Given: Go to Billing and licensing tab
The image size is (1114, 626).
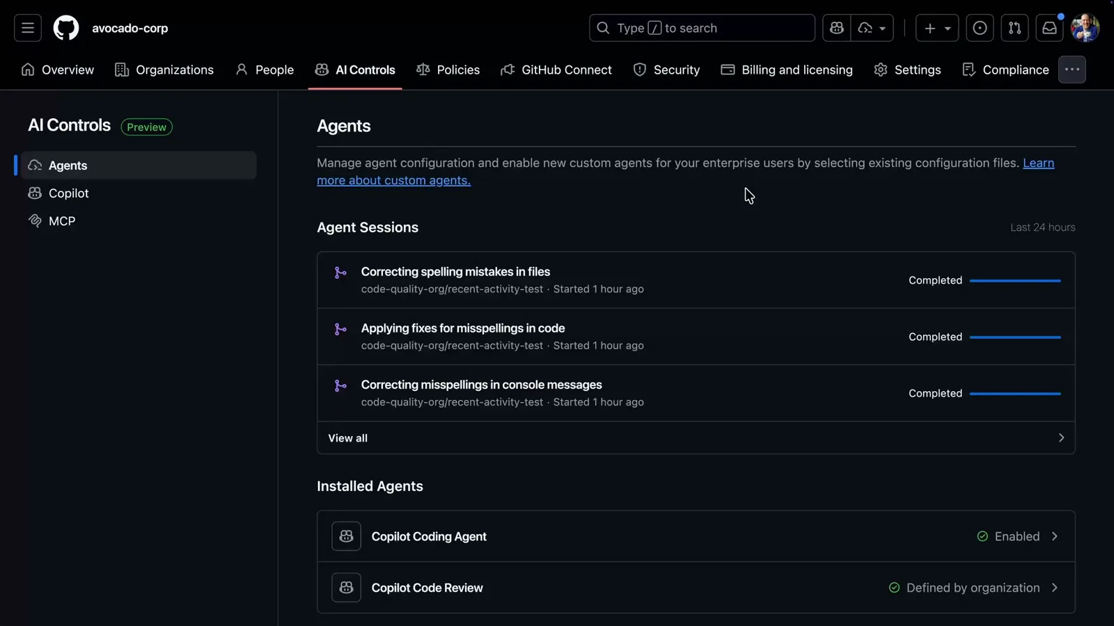Looking at the screenshot, I should tap(787, 70).
